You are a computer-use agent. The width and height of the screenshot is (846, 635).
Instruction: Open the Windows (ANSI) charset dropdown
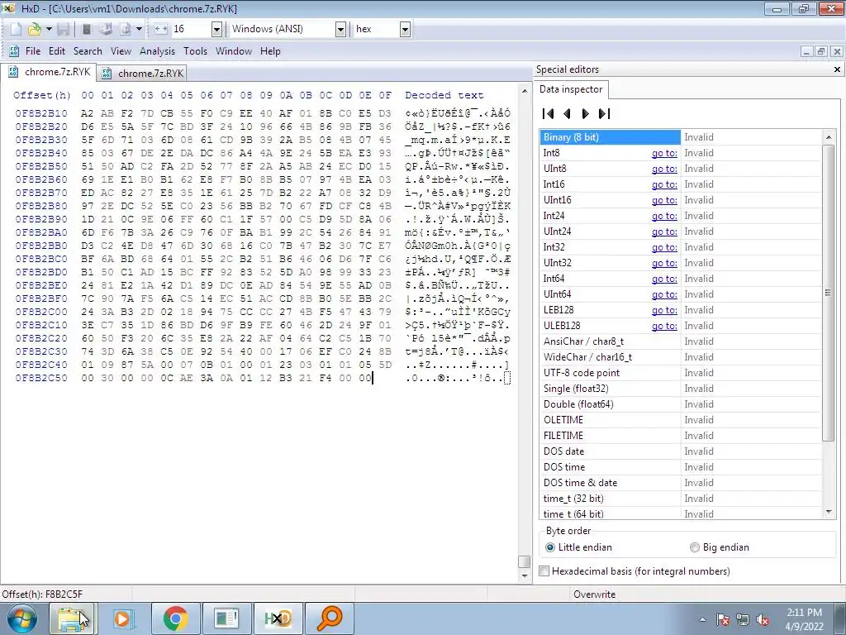[340, 29]
